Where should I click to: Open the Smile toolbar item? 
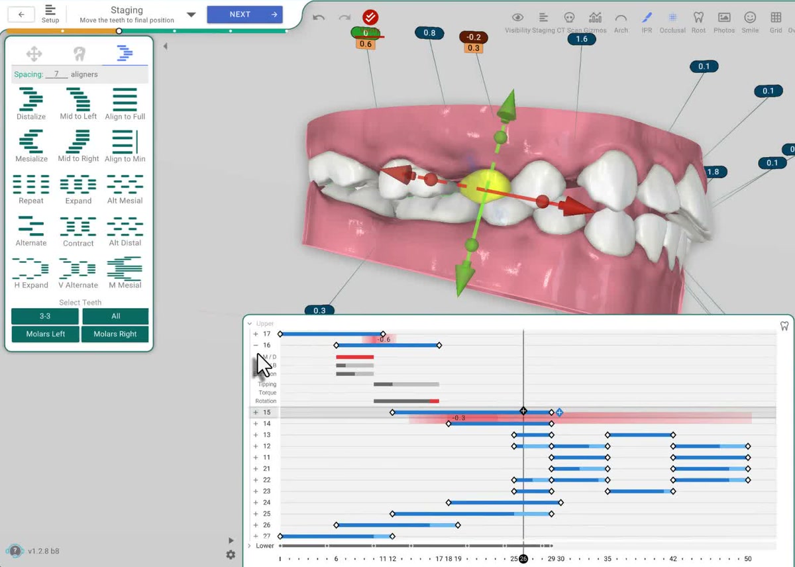(750, 22)
